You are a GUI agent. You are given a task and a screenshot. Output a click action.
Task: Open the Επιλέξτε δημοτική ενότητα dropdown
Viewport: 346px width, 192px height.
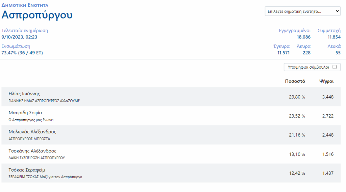click(x=302, y=11)
